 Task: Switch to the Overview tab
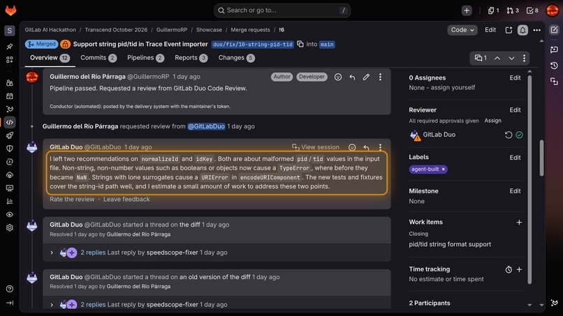point(50,58)
